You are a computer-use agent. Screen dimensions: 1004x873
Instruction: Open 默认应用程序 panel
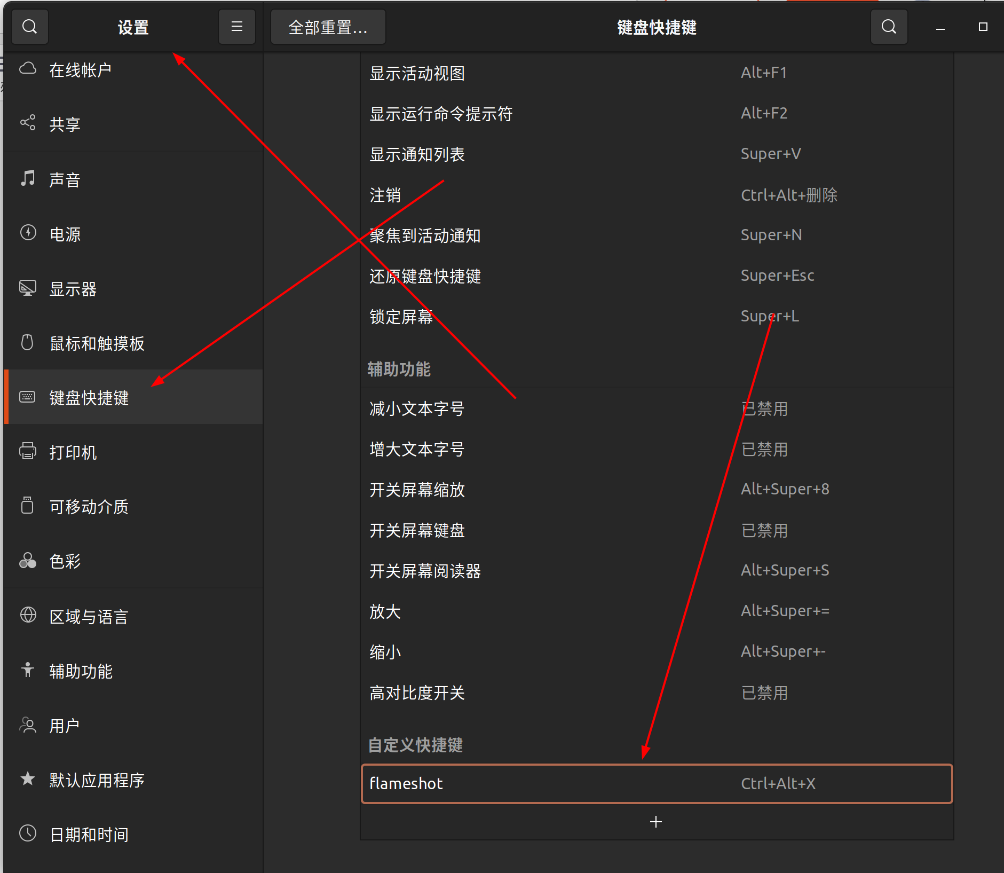point(133,780)
